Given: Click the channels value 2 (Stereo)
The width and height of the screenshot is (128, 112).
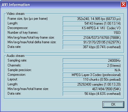Looking at the screenshot, I should pyautogui.click(x=92, y=66).
